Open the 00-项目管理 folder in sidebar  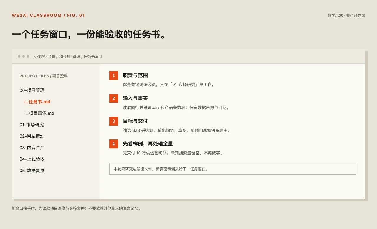[32, 90]
